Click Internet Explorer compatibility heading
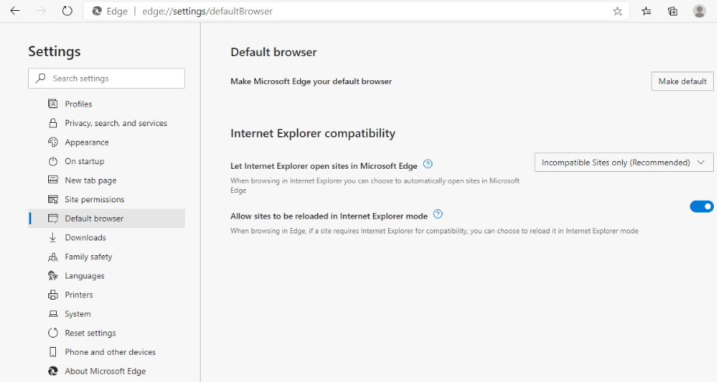 (x=313, y=133)
